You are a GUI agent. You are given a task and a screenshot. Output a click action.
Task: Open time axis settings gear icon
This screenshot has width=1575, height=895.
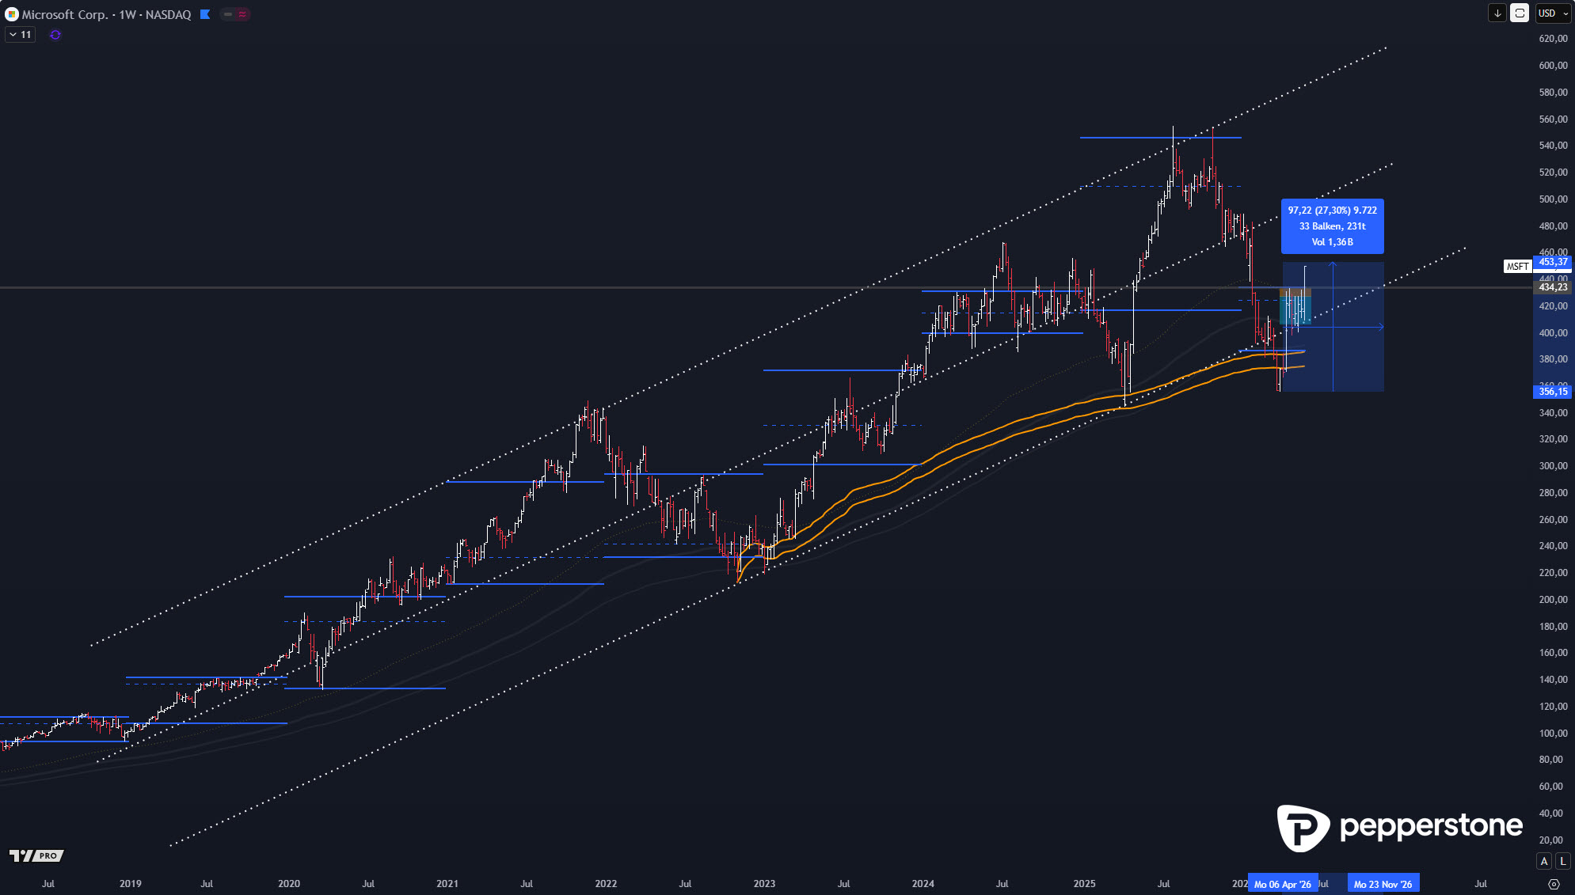pos(1554,884)
